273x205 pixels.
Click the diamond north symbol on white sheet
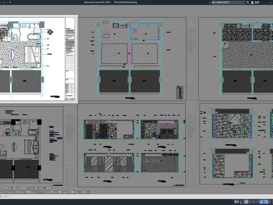[50, 32]
